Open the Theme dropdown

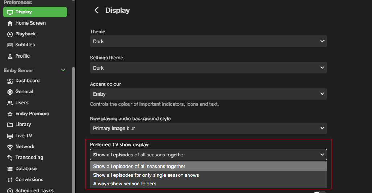[208, 41]
